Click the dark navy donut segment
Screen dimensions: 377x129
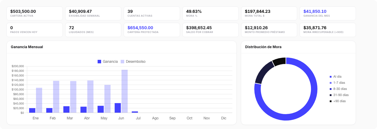click(263, 72)
